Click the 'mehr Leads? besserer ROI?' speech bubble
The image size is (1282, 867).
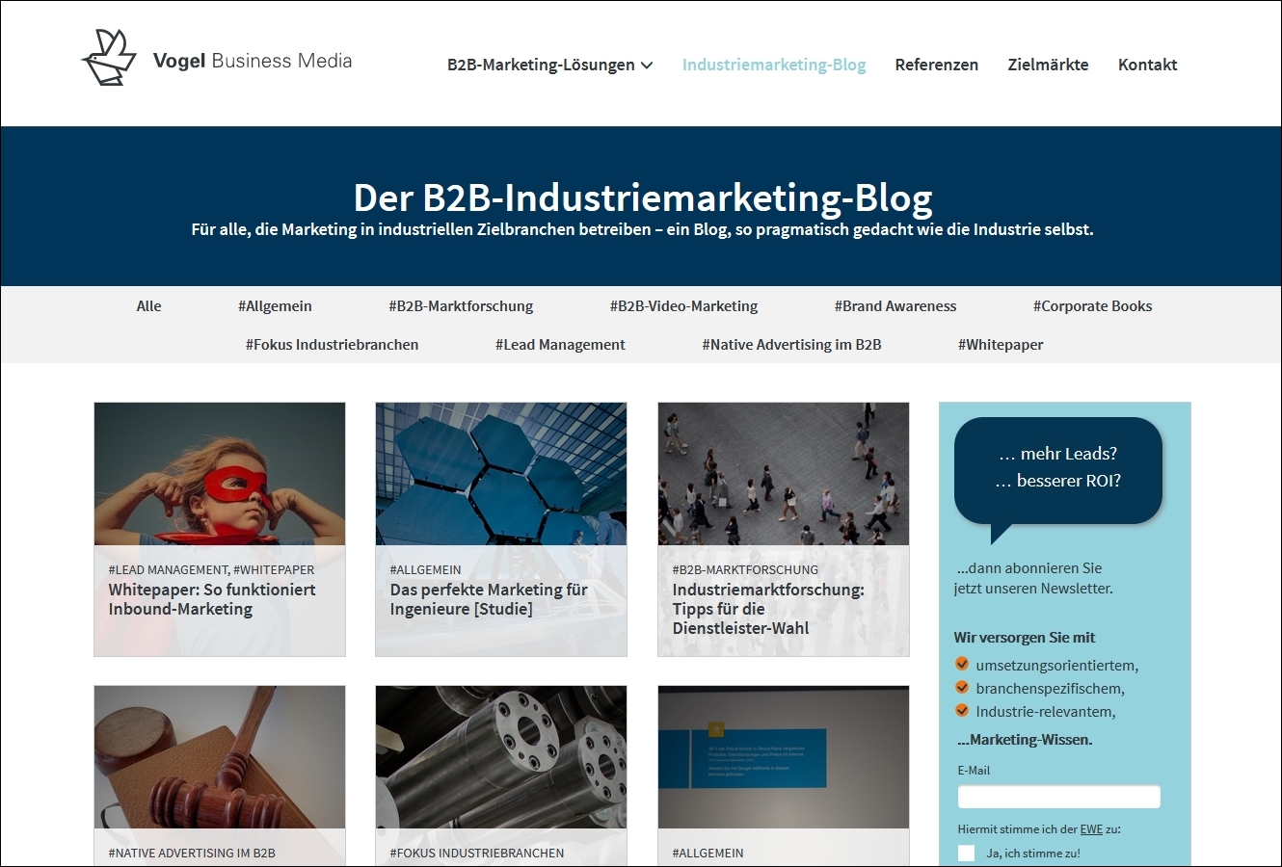tap(1058, 472)
